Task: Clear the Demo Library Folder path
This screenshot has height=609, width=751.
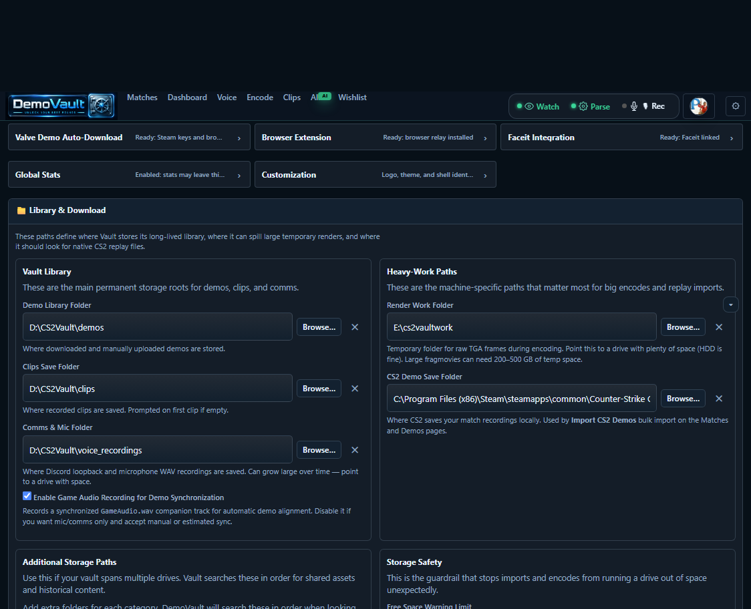Action: [x=355, y=327]
